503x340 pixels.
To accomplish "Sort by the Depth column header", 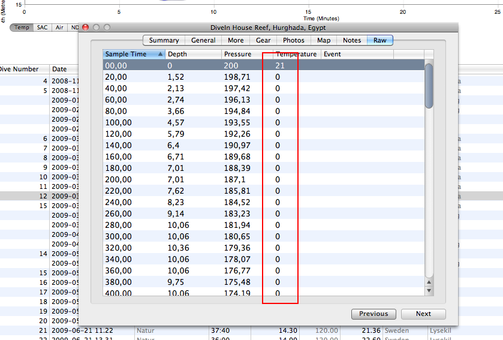I will point(192,55).
